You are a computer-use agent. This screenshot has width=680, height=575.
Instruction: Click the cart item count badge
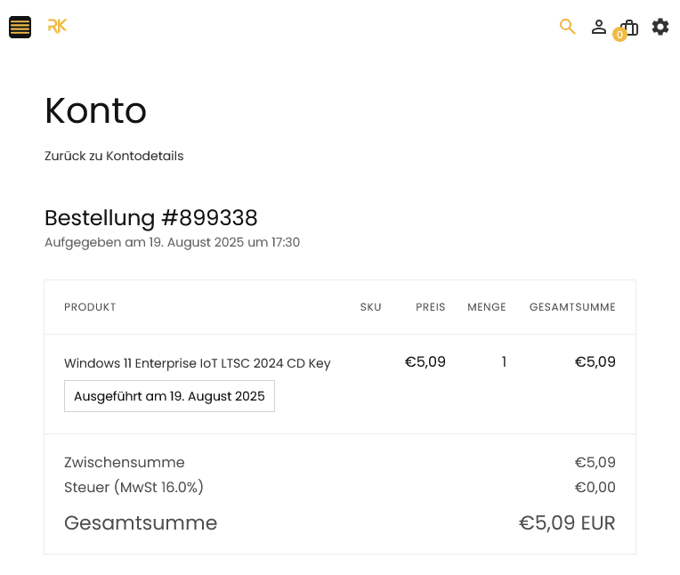619,35
